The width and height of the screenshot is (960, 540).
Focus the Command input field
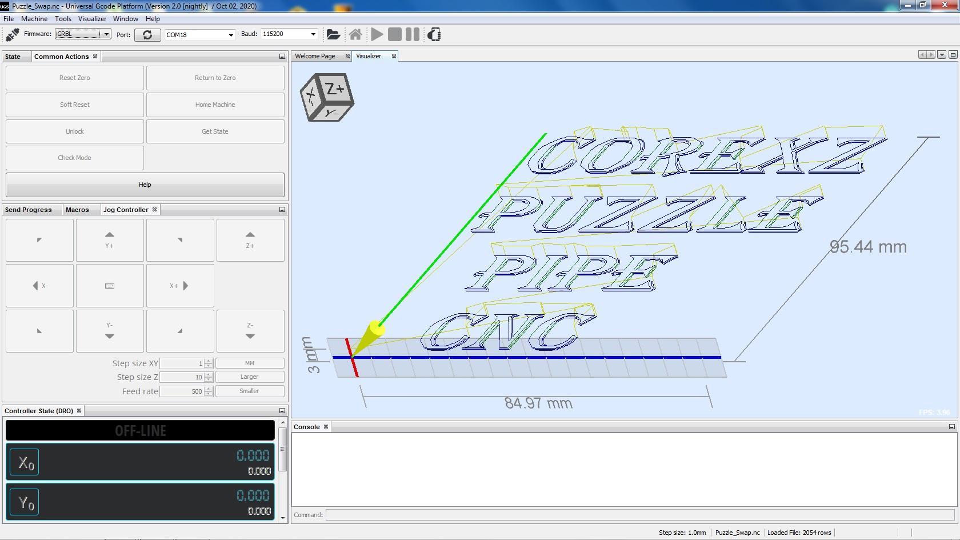click(x=641, y=515)
